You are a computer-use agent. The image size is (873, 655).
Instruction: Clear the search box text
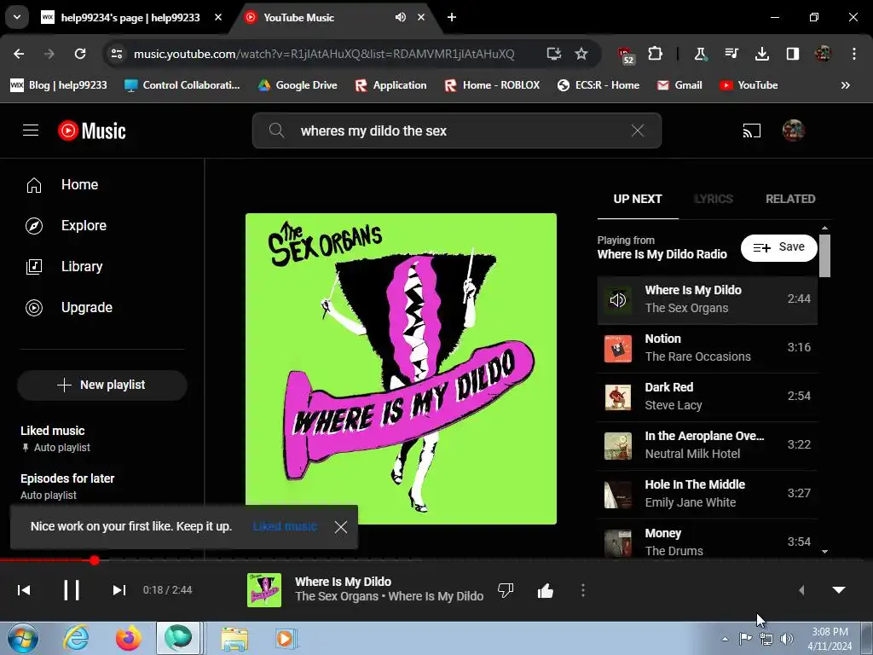(638, 130)
